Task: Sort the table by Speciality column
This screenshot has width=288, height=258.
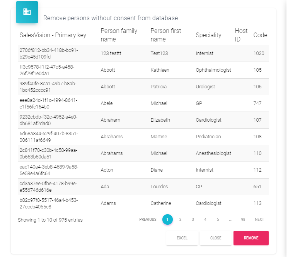Action: [208, 35]
